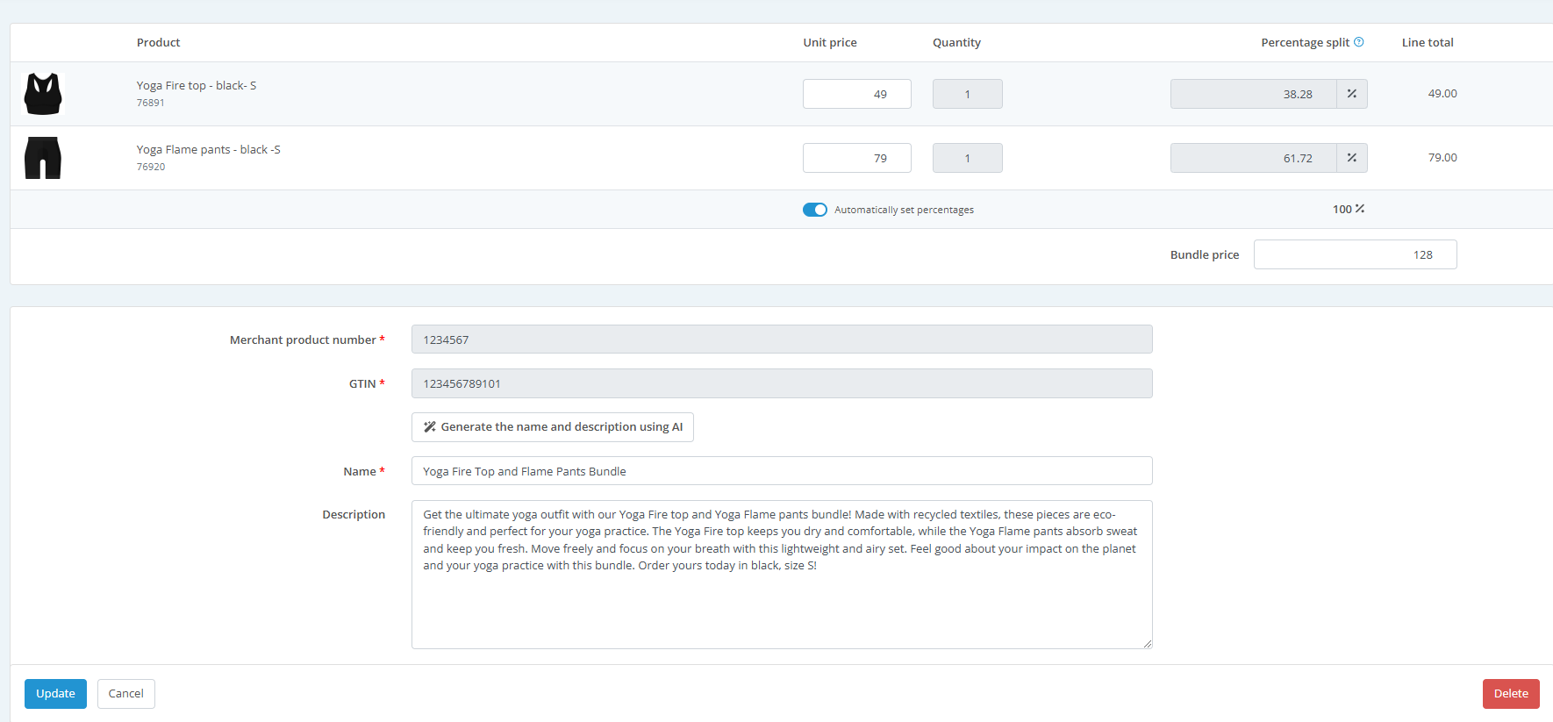1553x722 pixels.
Task: Click the bundle Name text field
Action: tap(781, 471)
